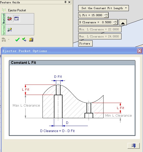Expand the preview glasses dropdown arrow
143x152 pixels.
(9, 39)
